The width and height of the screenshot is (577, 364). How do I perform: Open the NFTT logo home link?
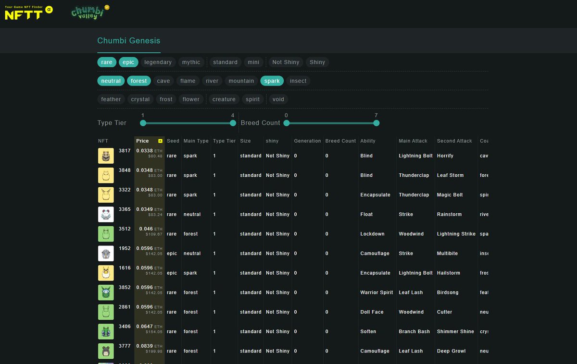pyautogui.click(x=28, y=13)
